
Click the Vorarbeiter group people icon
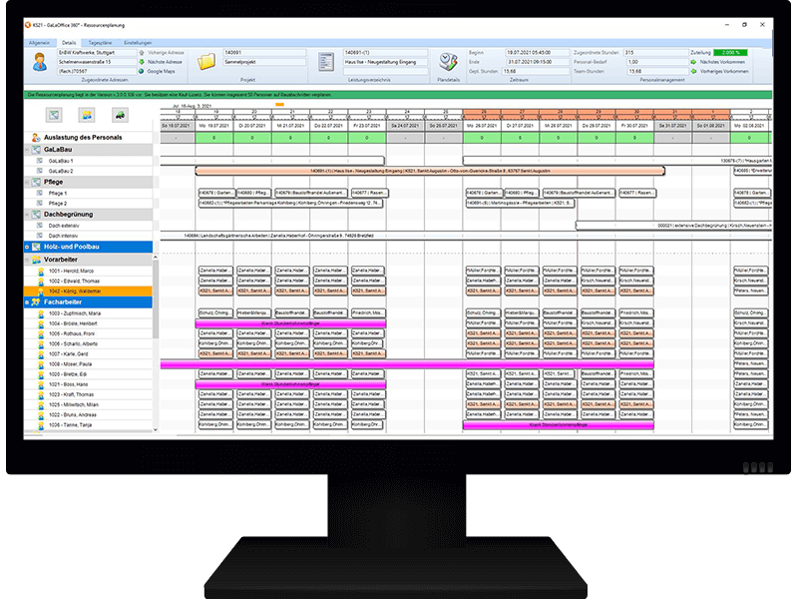tap(36, 260)
